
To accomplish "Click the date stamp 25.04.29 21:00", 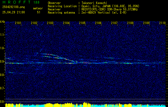I will click(x=14, y=12).
